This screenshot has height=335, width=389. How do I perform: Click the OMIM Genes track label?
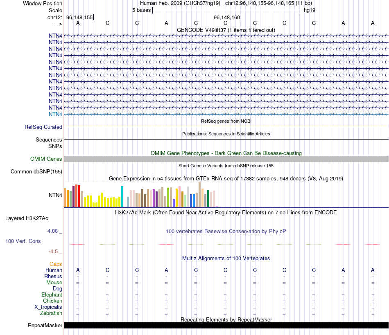click(46, 159)
